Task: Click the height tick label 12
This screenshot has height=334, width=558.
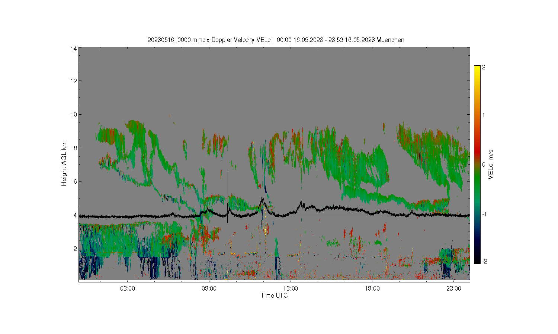Action: coord(74,81)
